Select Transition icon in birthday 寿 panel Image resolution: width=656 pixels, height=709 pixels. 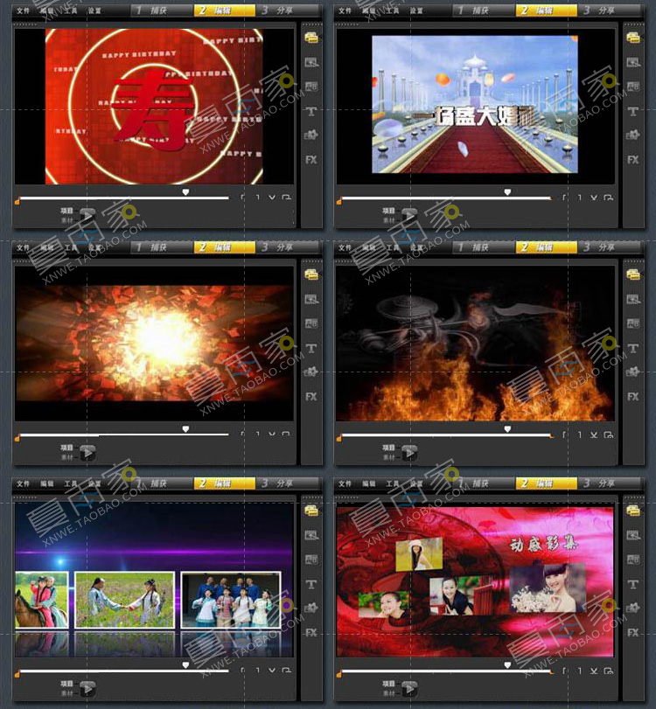(x=311, y=87)
